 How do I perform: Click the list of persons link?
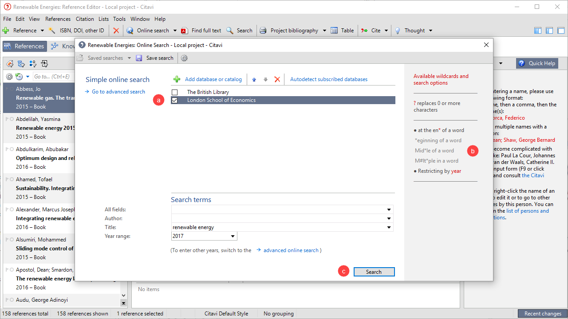(528, 211)
